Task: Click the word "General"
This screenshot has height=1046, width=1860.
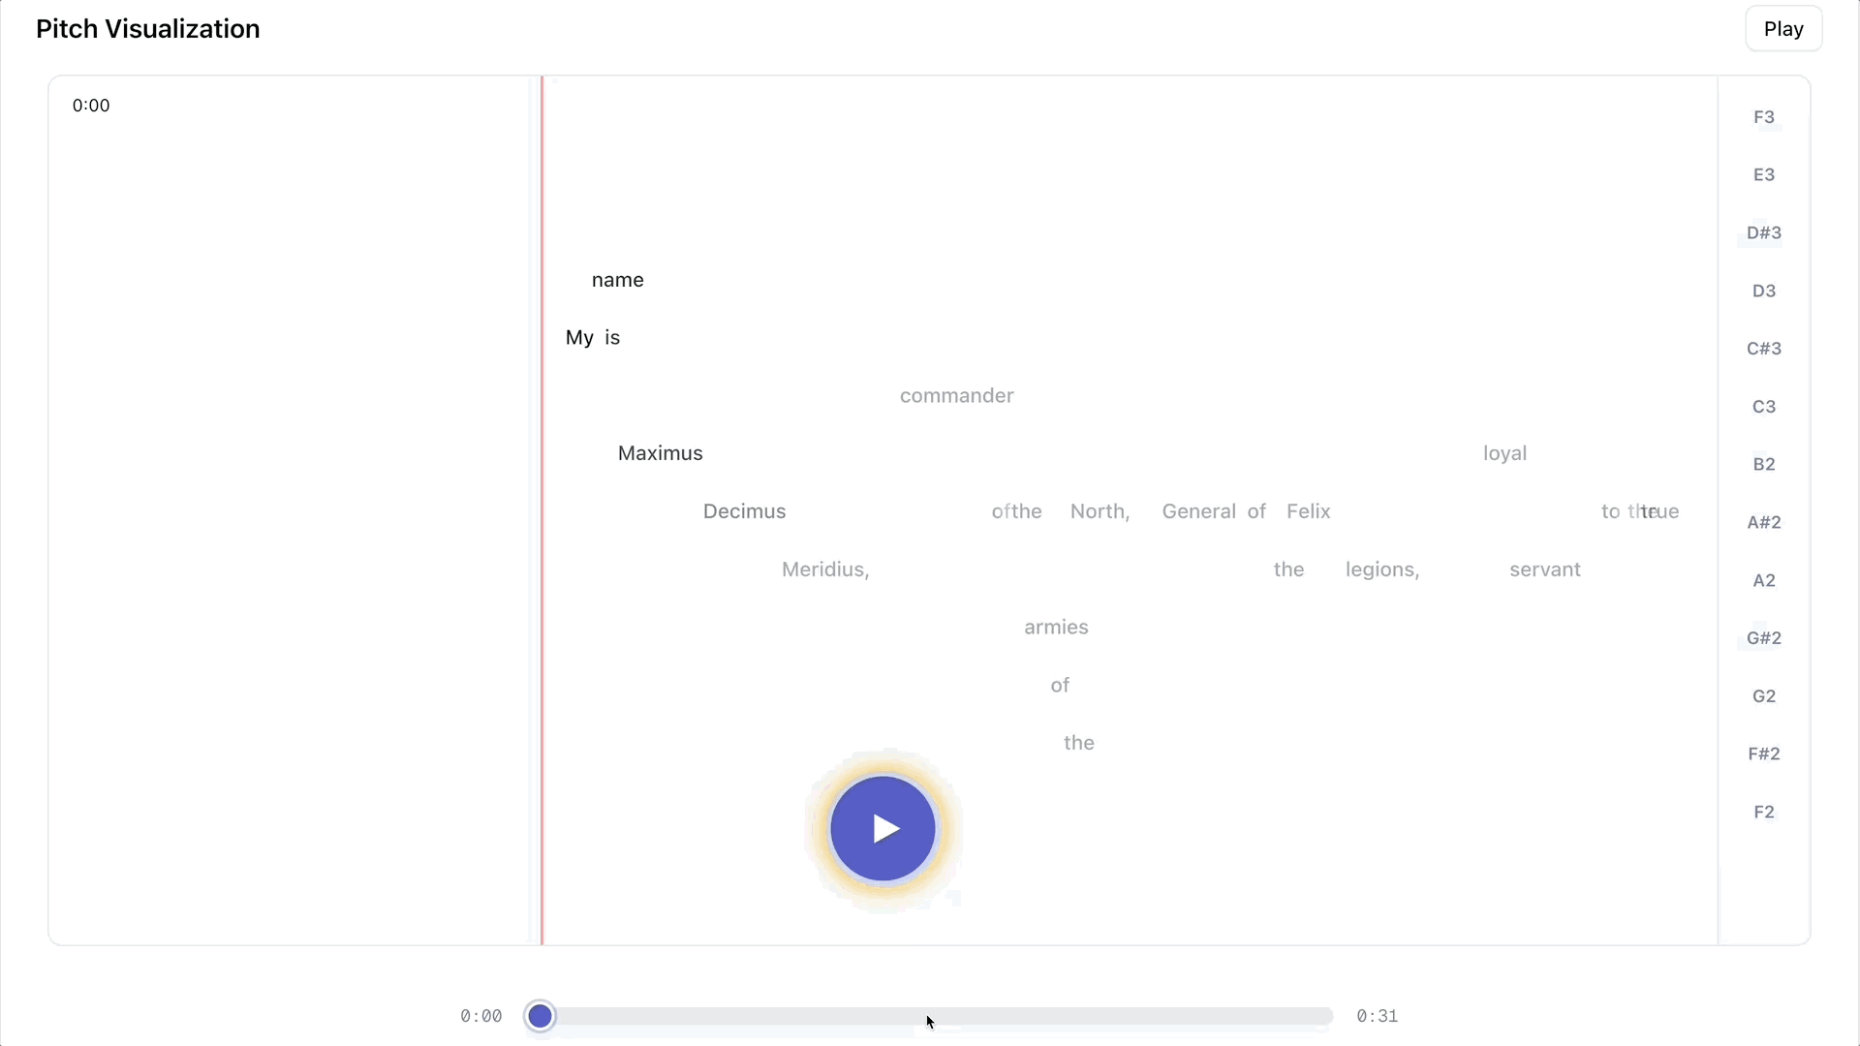Action: pyautogui.click(x=1199, y=511)
